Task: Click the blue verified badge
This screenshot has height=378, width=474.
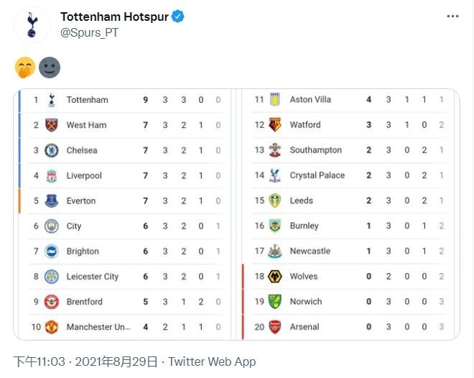Action: click(x=178, y=17)
